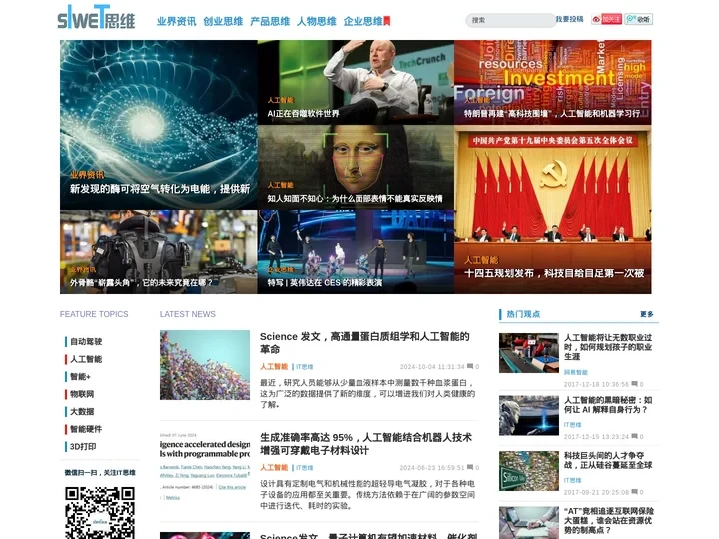Click the 新发现的酶可将空气转化为电能 headline text
Screen dimensions: 719x539
(160, 189)
